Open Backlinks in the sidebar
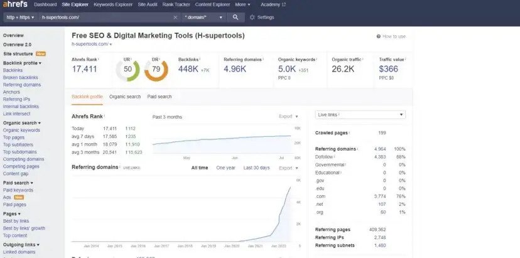 pos(13,70)
